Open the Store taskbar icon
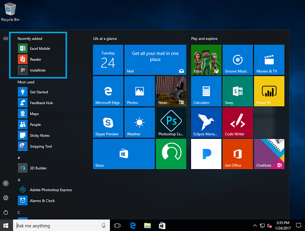 coord(162,225)
